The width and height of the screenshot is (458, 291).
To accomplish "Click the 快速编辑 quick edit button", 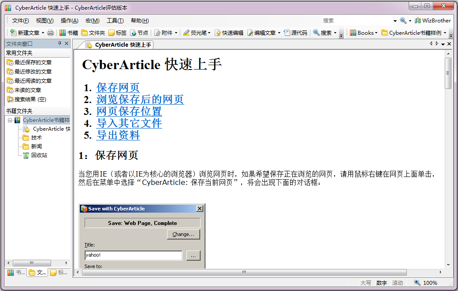I will coord(229,33).
